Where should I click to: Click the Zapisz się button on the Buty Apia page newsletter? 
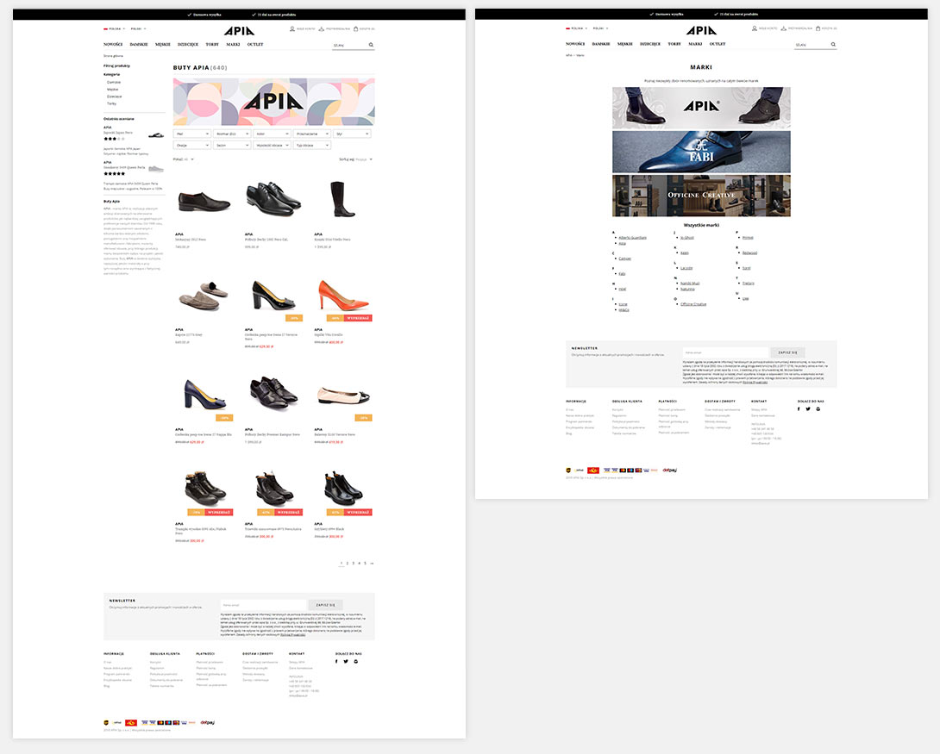pyautogui.click(x=325, y=605)
